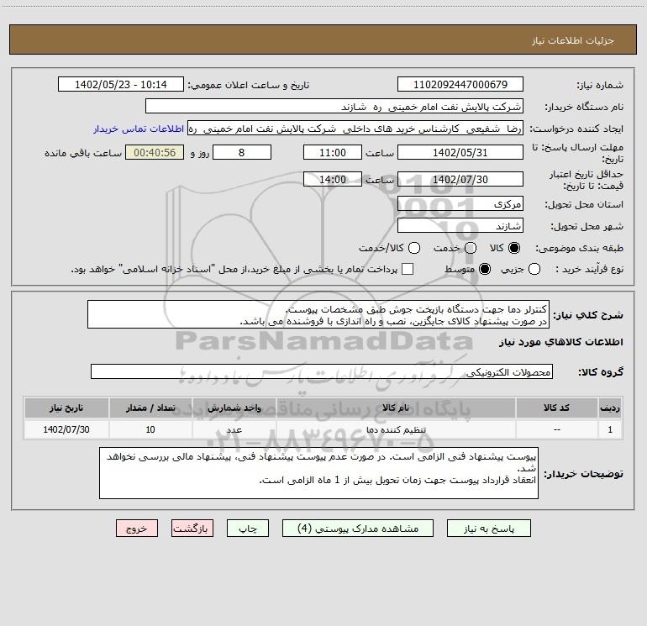Image resolution: width=647 pixels, height=626 pixels.
Task: Click the general need description text box
Action: 318,314
